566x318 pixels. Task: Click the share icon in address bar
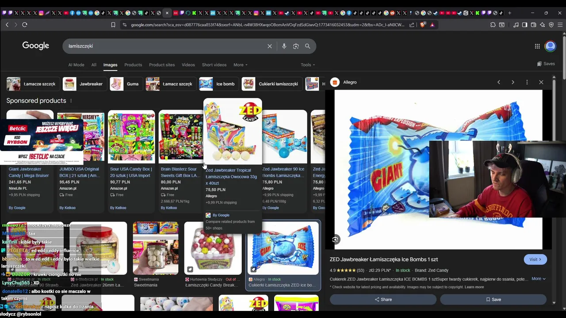pyautogui.click(x=412, y=25)
